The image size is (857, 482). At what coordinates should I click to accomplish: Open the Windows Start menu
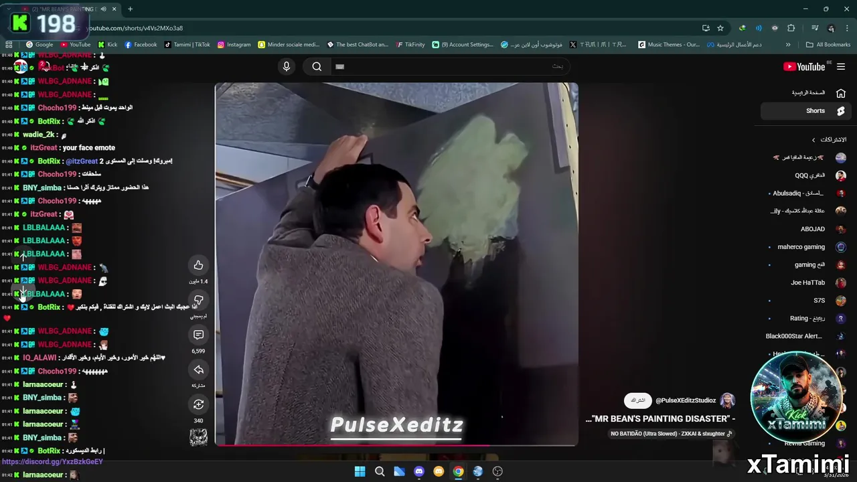coord(360,471)
